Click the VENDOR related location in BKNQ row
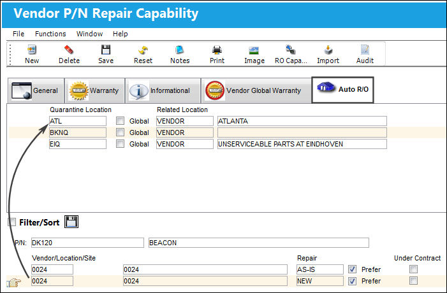The height and width of the screenshot is (293, 447). tap(184, 132)
